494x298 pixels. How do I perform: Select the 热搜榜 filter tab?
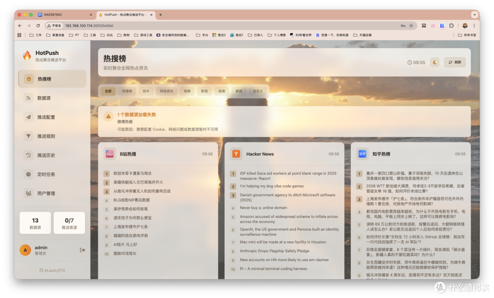127,91
